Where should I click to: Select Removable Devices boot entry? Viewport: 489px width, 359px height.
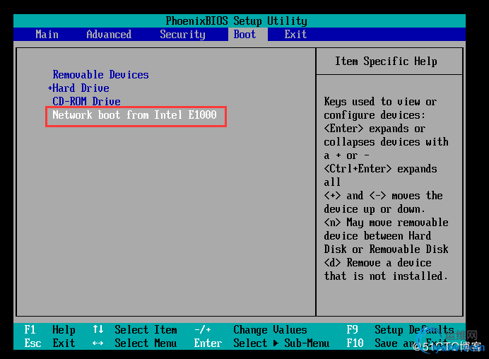pos(100,74)
